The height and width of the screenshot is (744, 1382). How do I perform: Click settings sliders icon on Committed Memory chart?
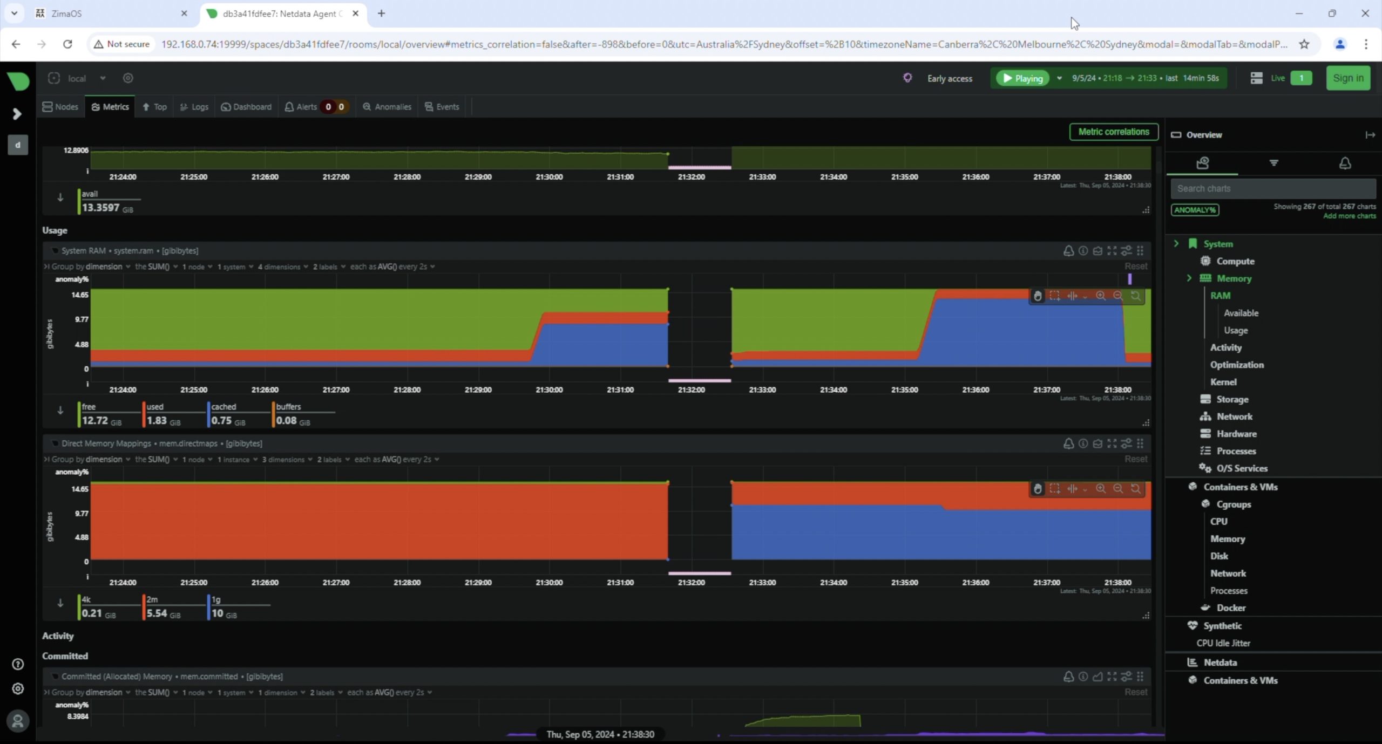tap(1126, 677)
